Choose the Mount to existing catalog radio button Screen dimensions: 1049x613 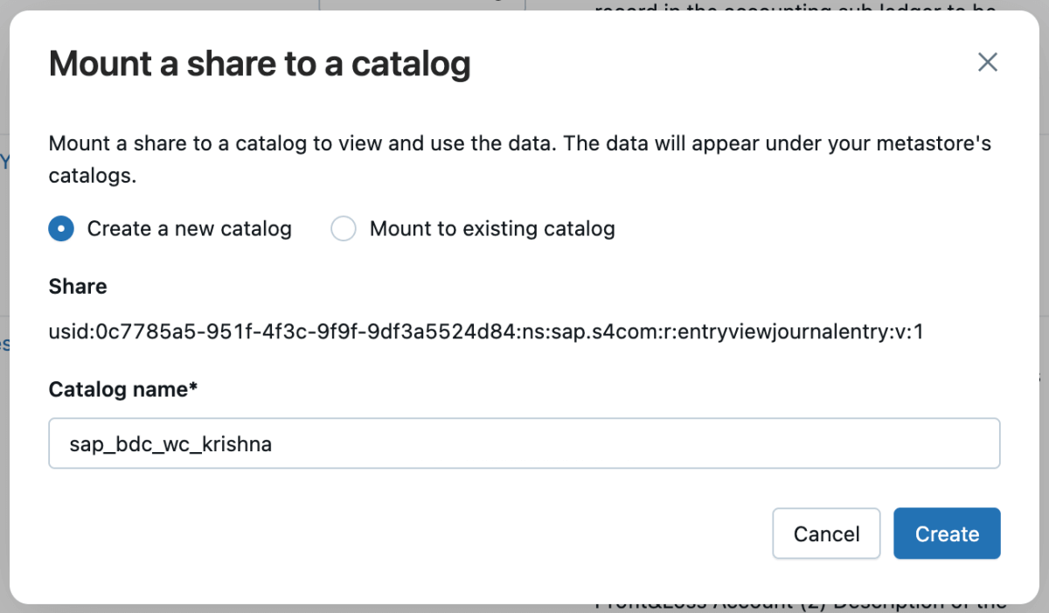click(344, 229)
